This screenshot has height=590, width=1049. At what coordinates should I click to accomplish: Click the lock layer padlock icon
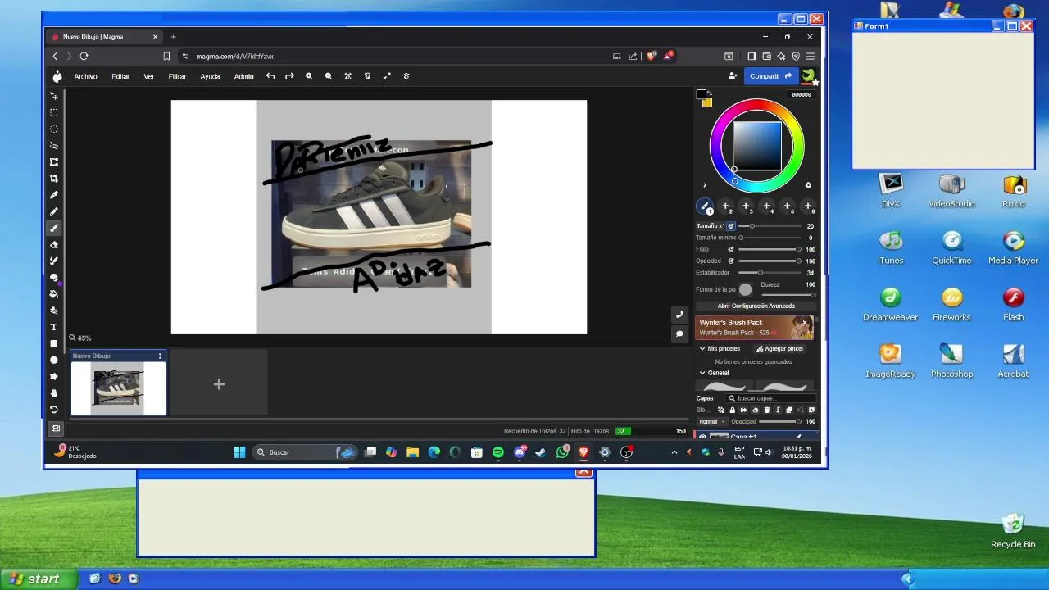(x=733, y=410)
